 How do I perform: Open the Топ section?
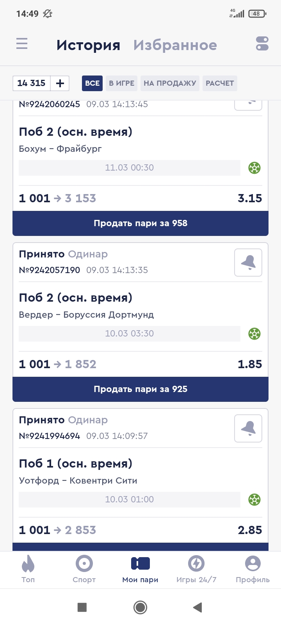pyautogui.click(x=28, y=569)
